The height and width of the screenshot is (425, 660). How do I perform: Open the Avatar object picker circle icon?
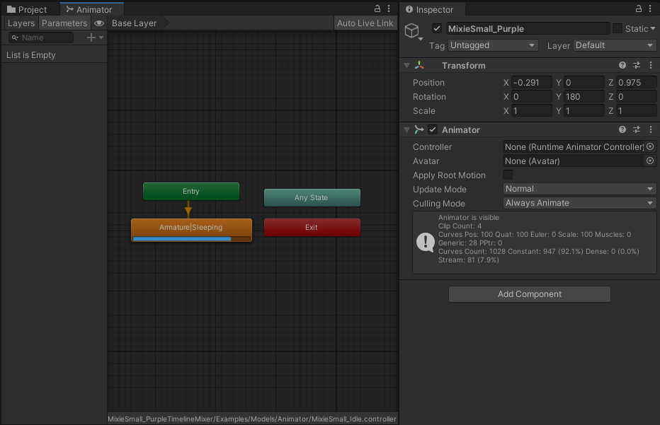[649, 161]
